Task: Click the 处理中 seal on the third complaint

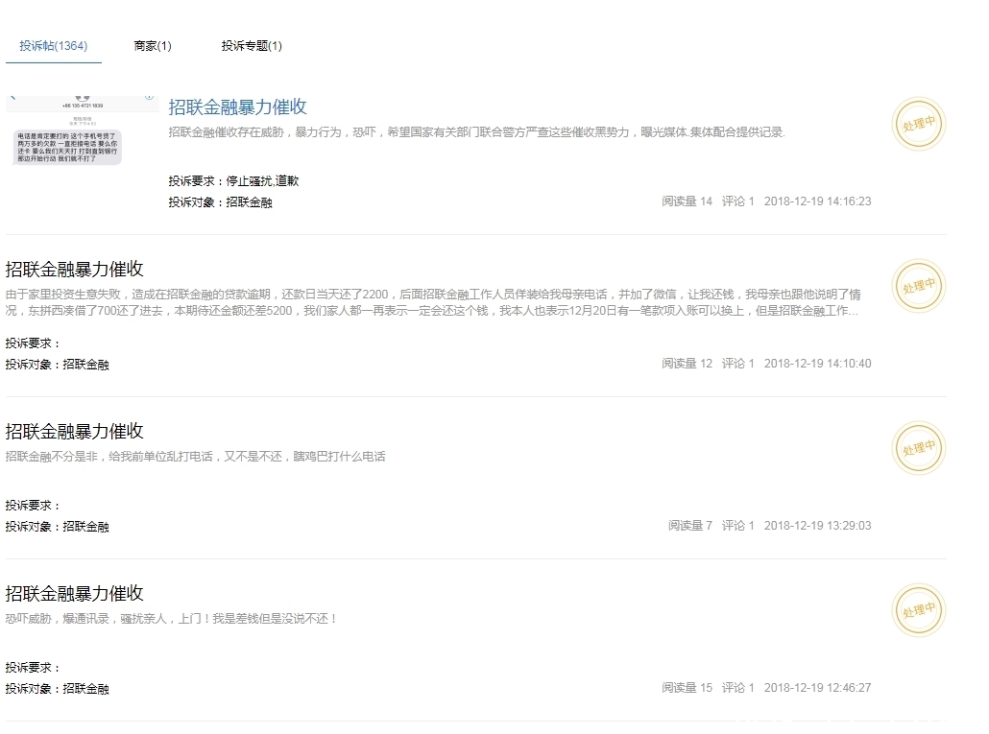Action: (918, 447)
